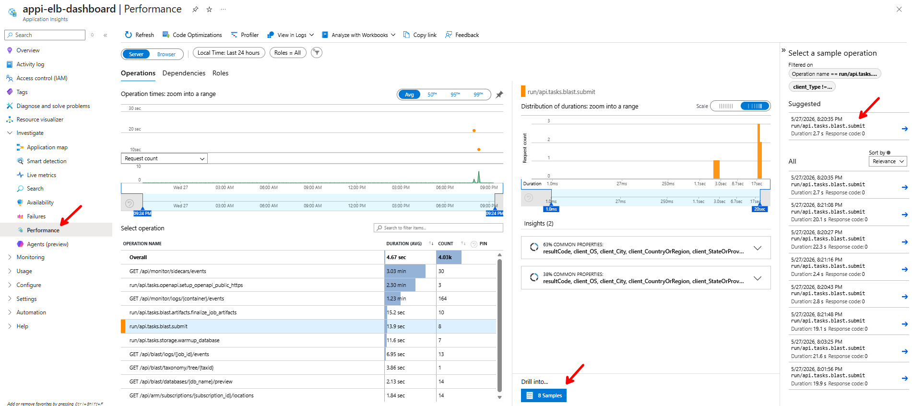
Task: Click the Refresh icon in the toolbar
Action: click(x=128, y=35)
